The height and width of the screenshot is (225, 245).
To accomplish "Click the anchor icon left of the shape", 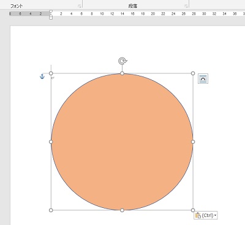I will point(42,76).
